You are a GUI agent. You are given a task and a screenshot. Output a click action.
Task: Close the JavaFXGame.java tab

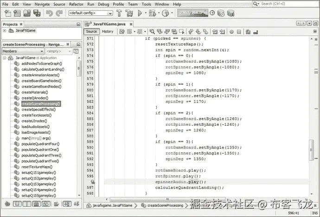(131, 24)
